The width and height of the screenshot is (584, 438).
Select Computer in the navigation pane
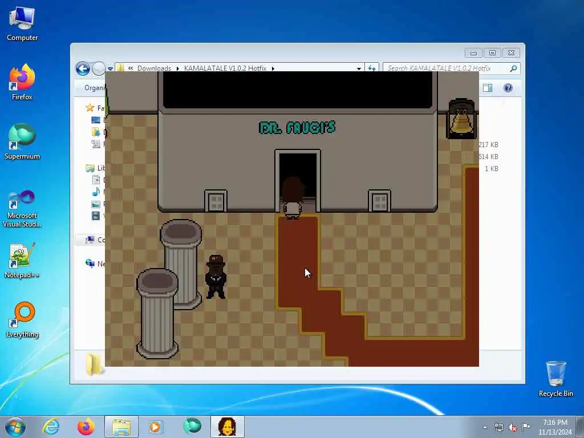pos(95,240)
